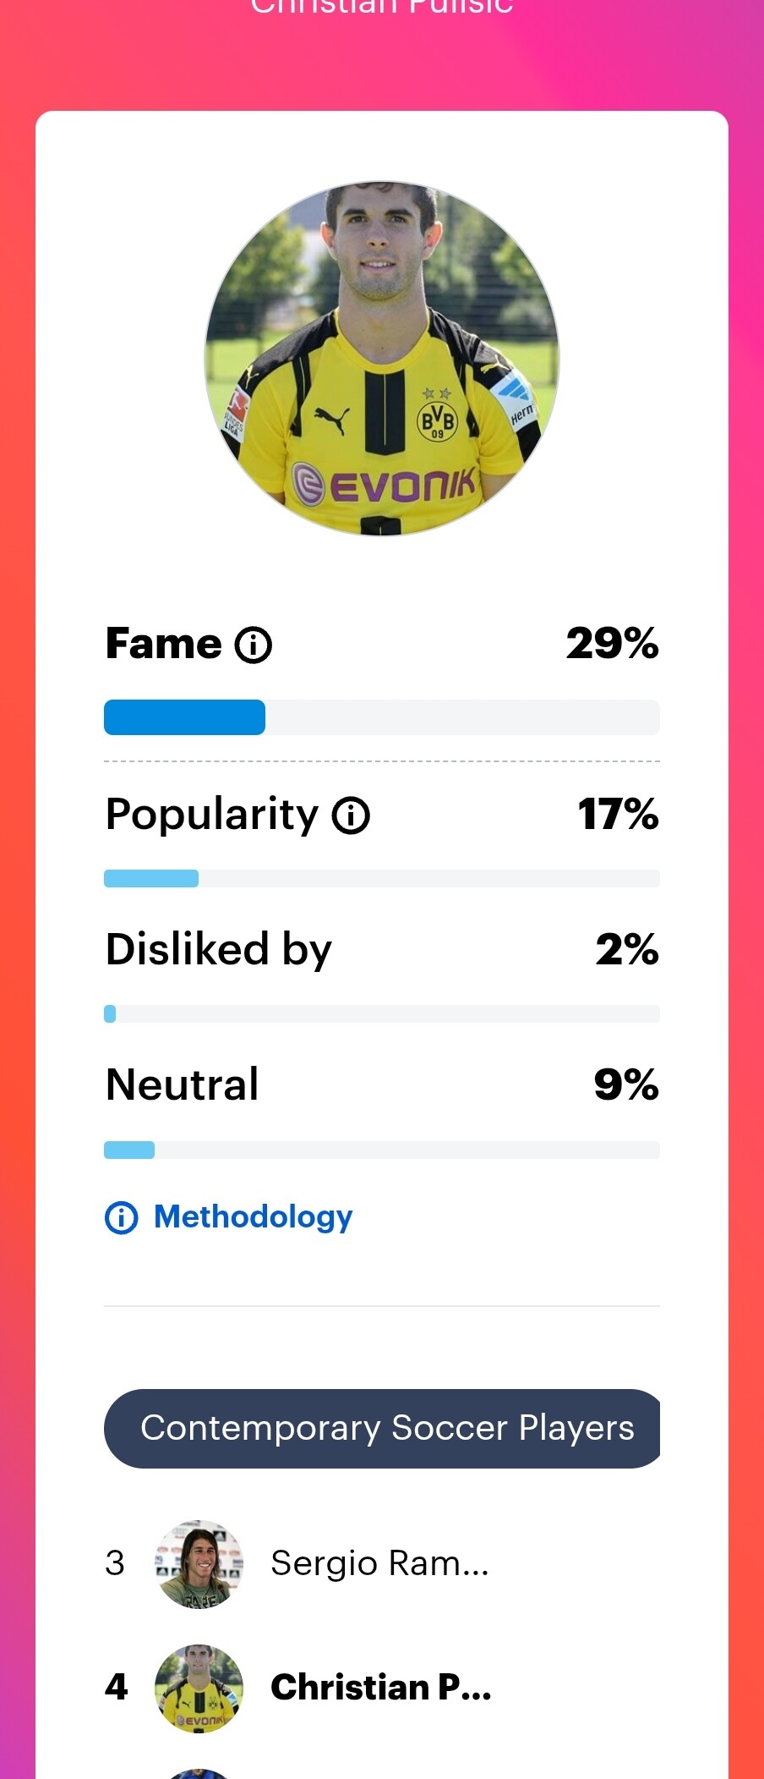Click the info icon beside Popularity
This screenshot has width=764, height=1779.
pyautogui.click(x=351, y=815)
